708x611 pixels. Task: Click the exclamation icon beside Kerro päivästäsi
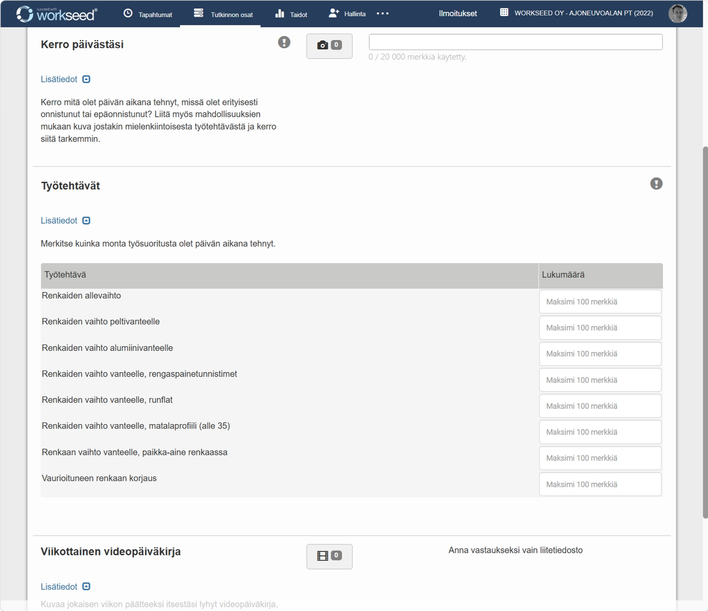pos(284,42)
